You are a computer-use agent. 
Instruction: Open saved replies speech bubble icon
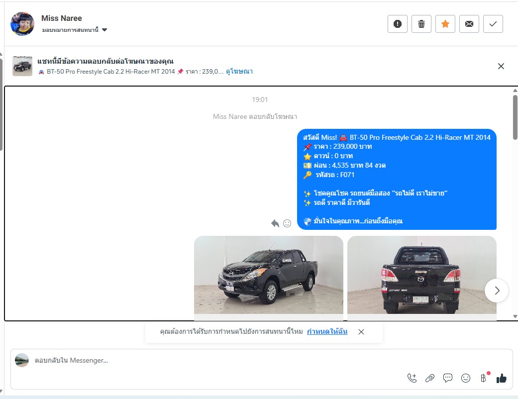click(x=448, y=378)
